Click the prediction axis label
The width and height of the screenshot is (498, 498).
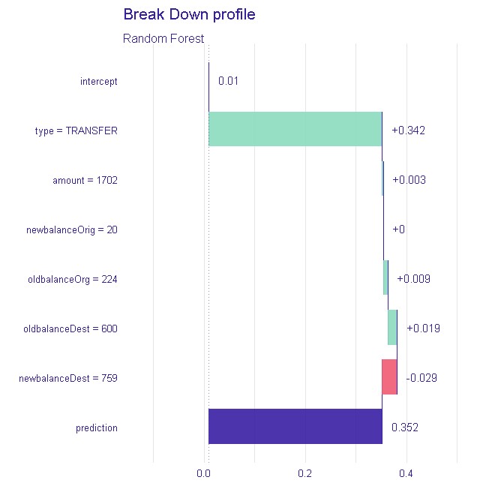pyautogui.click(x=97, y=427)
